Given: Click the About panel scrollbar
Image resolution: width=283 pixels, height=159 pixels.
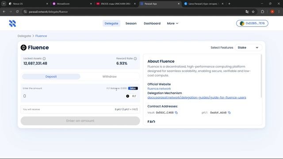Looking at the screenshot, I should coord(261,76).
